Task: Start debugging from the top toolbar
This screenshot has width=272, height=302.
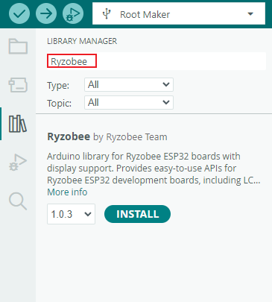Action: (x=73, y=13)
